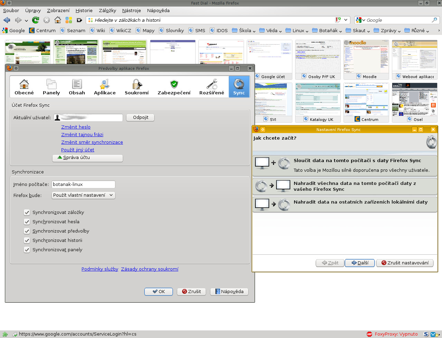The width and height of the screenshot is (442, 338).
Task: Open the Seznam bookmark in the toolbar
Action: (73, 30)
